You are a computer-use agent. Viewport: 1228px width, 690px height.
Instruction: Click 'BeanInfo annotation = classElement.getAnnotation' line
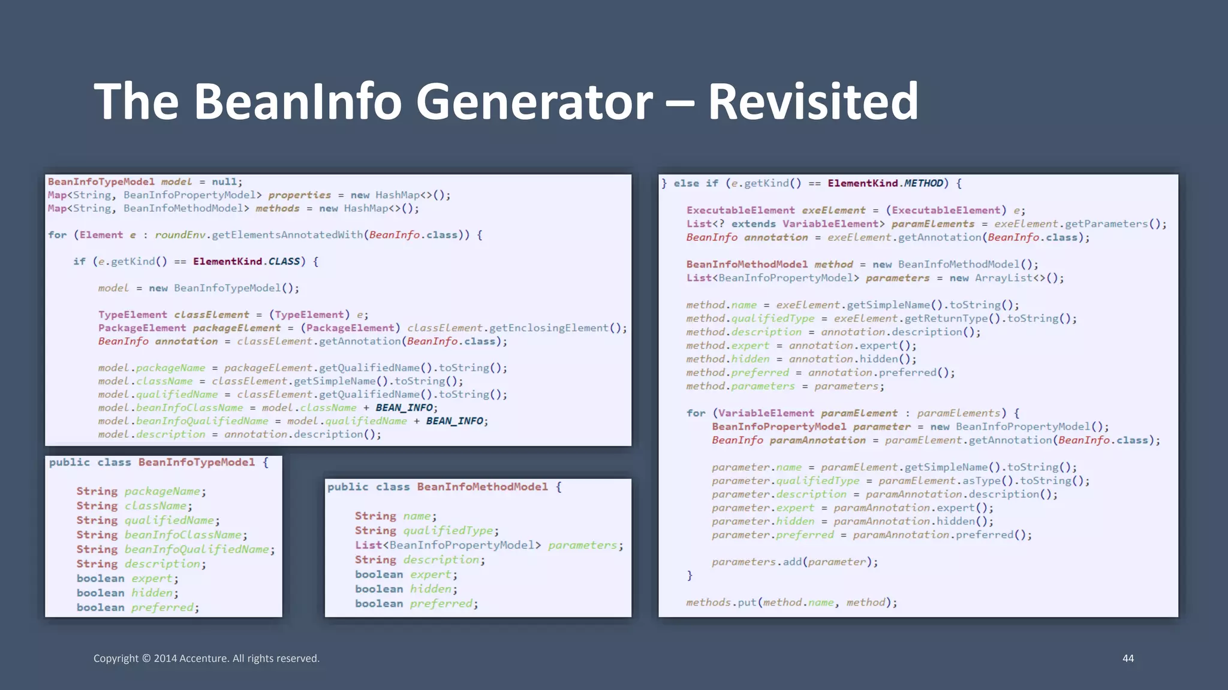point(303,341)
